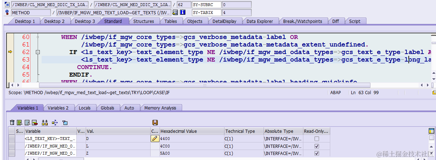Click the gear icon next to METHOD

[x=7, y=13]
